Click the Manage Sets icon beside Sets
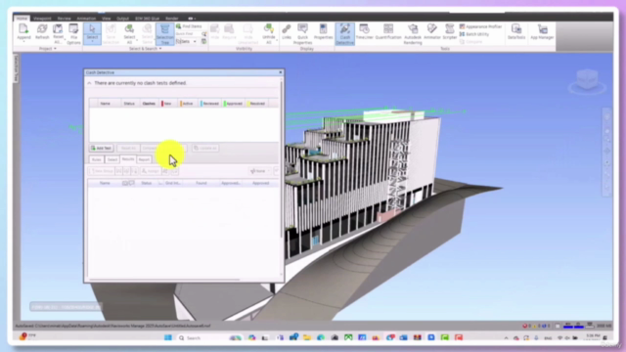626x352 pixels. click(204, 41)
